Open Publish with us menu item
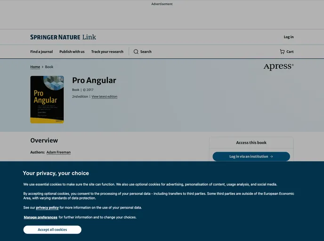 [72, 52]
